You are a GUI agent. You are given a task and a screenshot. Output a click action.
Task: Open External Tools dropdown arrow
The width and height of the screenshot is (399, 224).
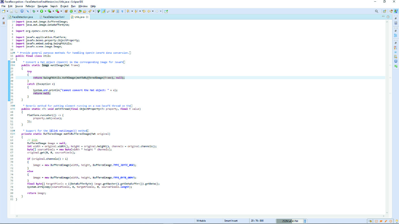pyautogui.click(x=61, y=11)
